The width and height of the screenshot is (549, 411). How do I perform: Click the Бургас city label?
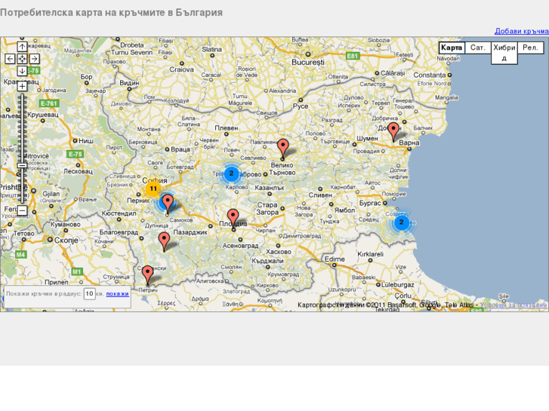tap(370, 203)
